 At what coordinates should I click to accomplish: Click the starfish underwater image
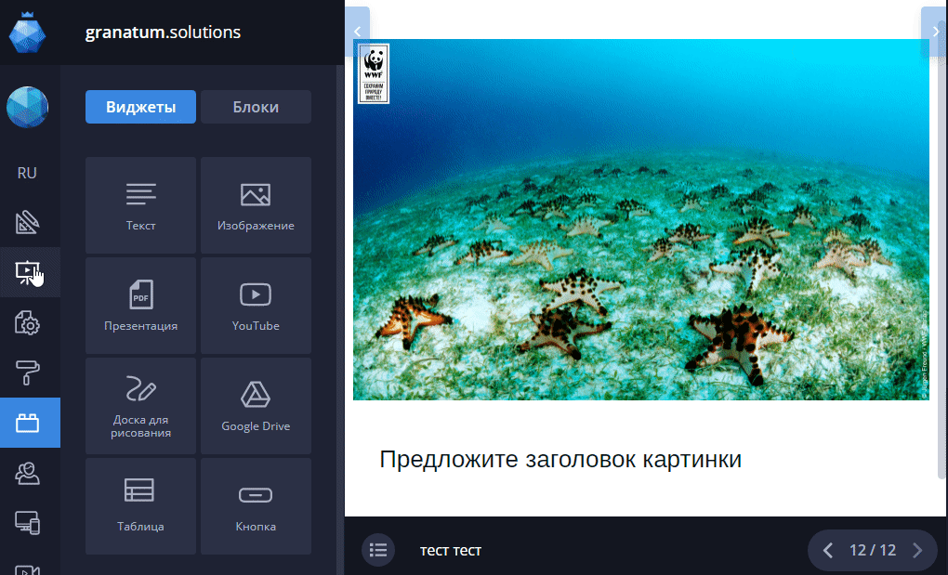[x=641, y=219]
